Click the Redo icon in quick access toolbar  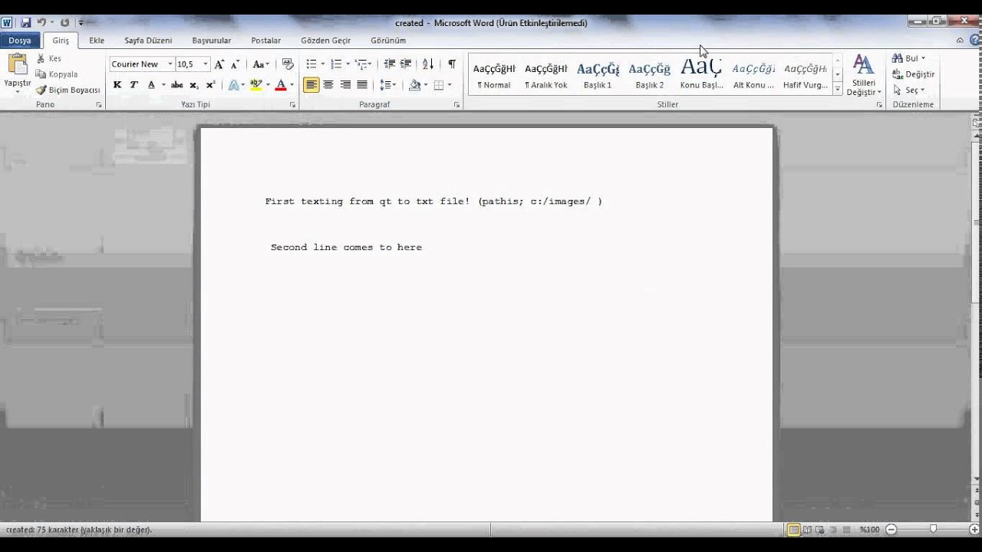coord(64,23)
